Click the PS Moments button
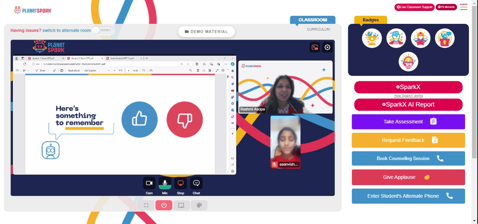This screenshot has height=224, width=478. (x=446, y=7)
